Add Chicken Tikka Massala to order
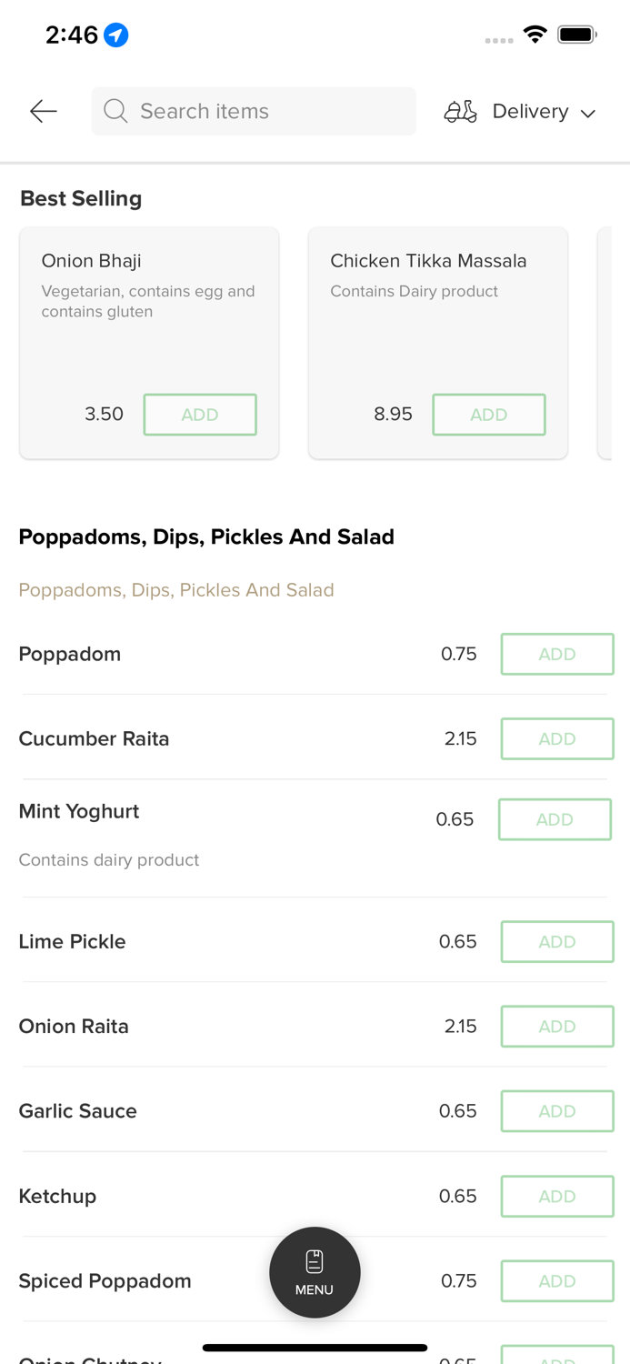The height and width of the screenshot is (1364, 630). click(489, 415)
